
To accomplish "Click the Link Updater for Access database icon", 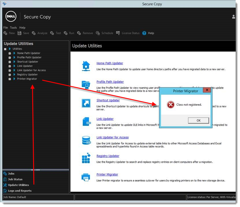I will pyautogui.click(x=86, y=140).
